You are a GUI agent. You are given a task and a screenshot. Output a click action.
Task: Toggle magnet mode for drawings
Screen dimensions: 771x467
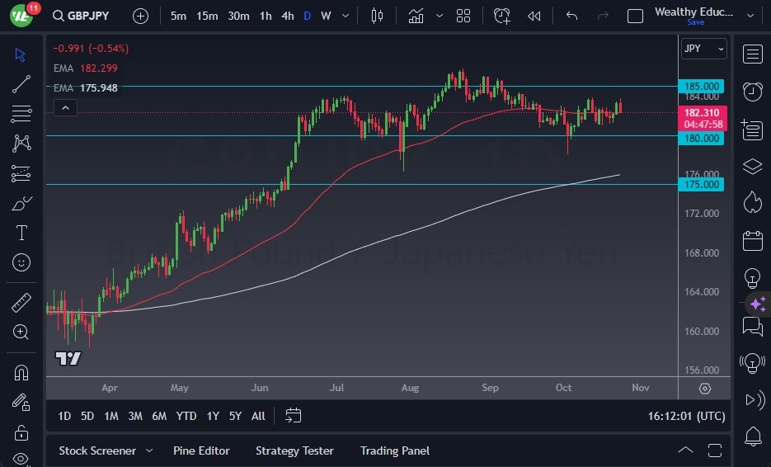[x=21, y=372]
